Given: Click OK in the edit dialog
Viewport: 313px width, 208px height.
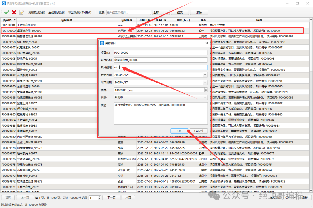Looking at the screenshot, I should tap(179, 131).
